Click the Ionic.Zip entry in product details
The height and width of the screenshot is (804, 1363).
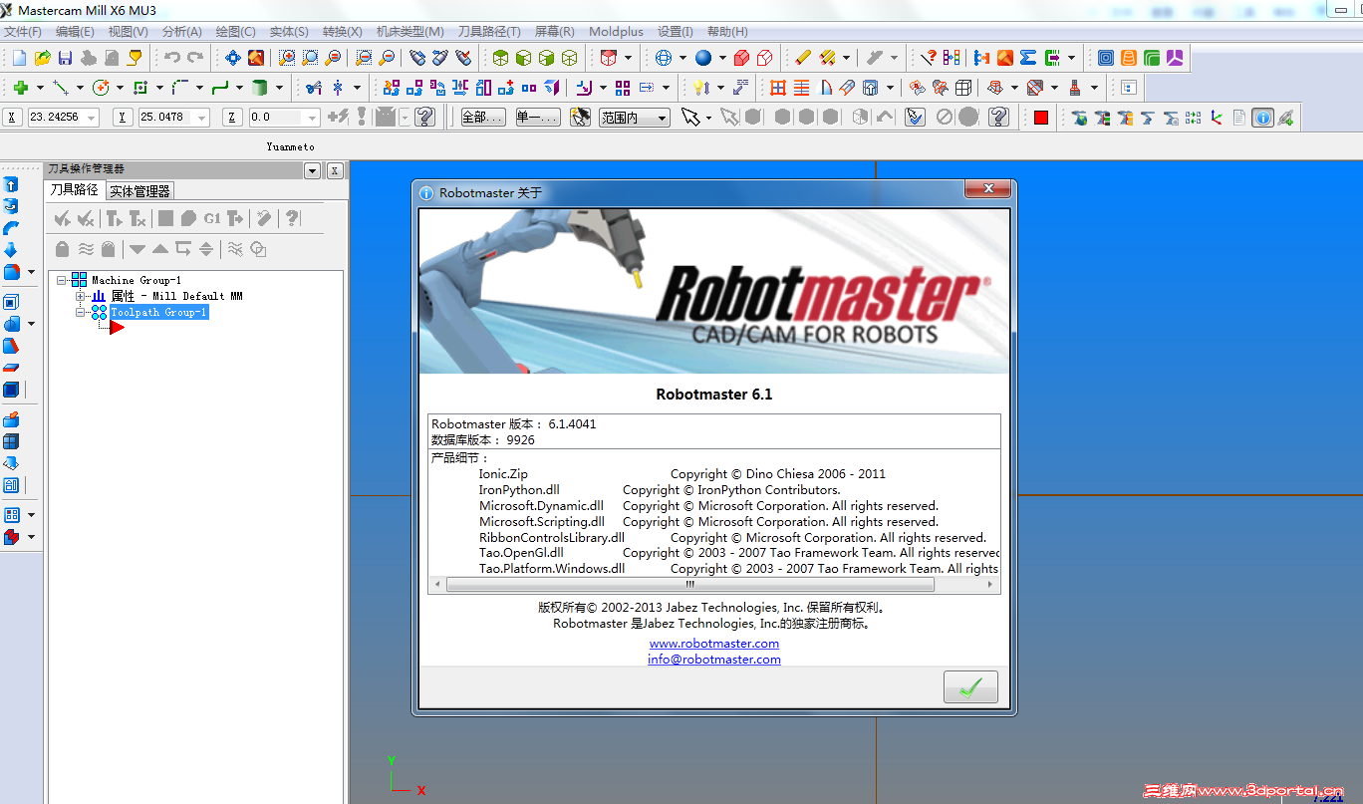click(x=503, y=474)
